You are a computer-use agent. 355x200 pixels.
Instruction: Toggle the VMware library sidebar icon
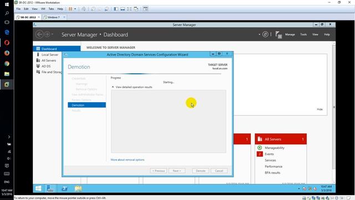116,9
